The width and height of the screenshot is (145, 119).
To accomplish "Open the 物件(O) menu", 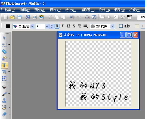I will coord(104,10).
